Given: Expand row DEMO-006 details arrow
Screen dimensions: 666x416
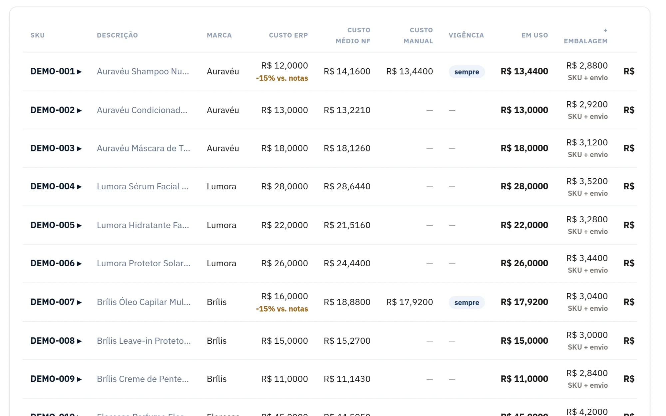Looking at the screenshot, I should click(79, 264).
